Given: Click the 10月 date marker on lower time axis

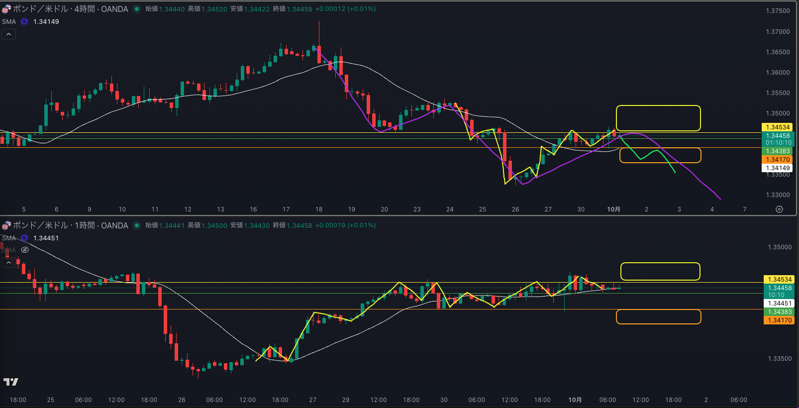Looking at the screenshot, I should click(575, 400).
